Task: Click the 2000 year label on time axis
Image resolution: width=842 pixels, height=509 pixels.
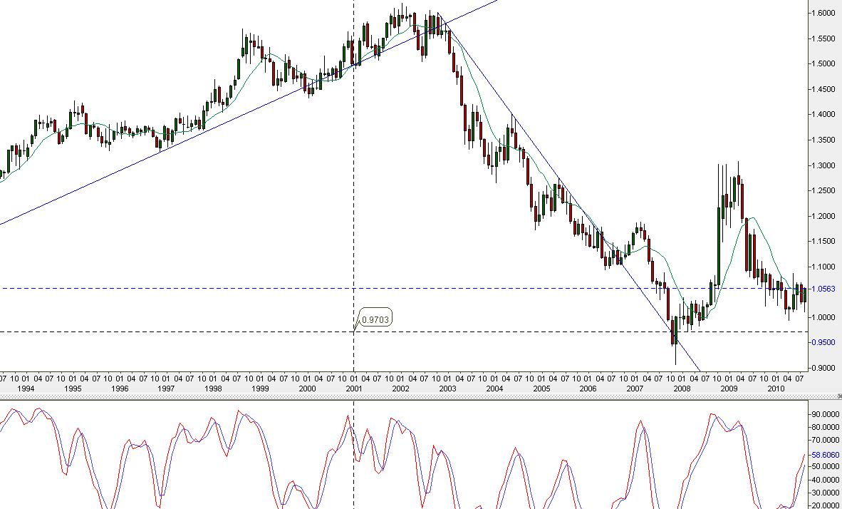Action: coord(307,388)
